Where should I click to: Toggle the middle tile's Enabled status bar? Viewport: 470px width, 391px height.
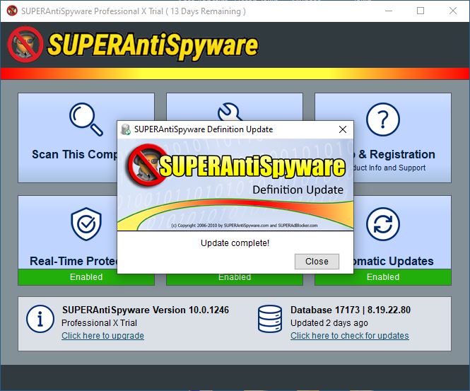tap(235, 279)
